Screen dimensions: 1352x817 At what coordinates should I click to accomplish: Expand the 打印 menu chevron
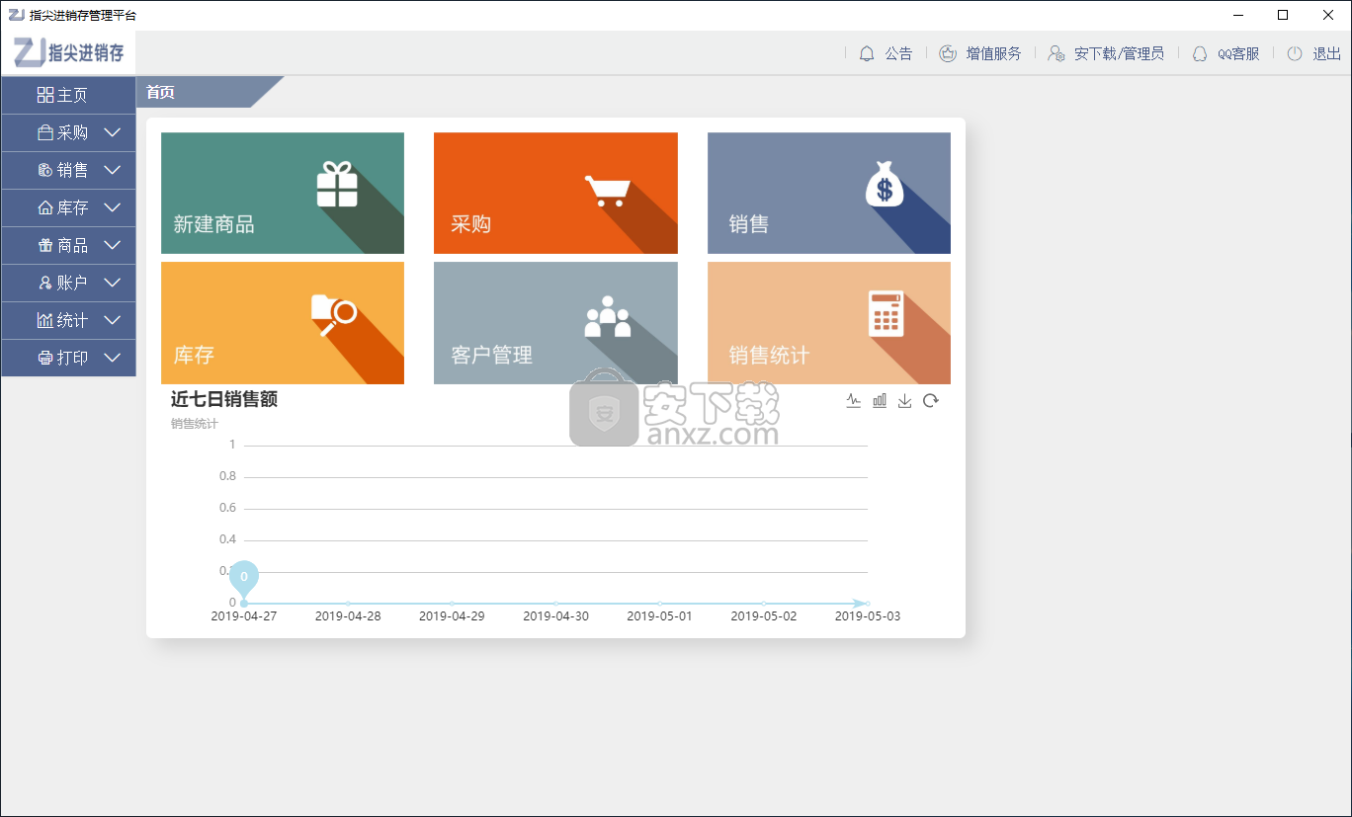pos(112,358)
